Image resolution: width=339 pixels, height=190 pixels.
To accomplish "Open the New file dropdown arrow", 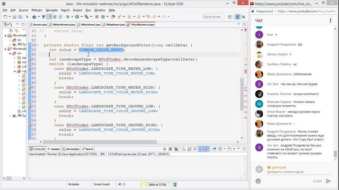I will [10, 16].
